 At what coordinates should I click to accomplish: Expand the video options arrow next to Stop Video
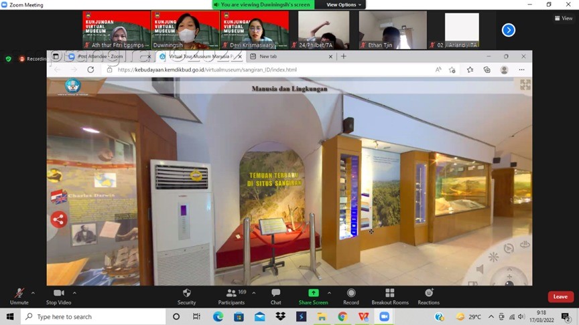point(74,293)
